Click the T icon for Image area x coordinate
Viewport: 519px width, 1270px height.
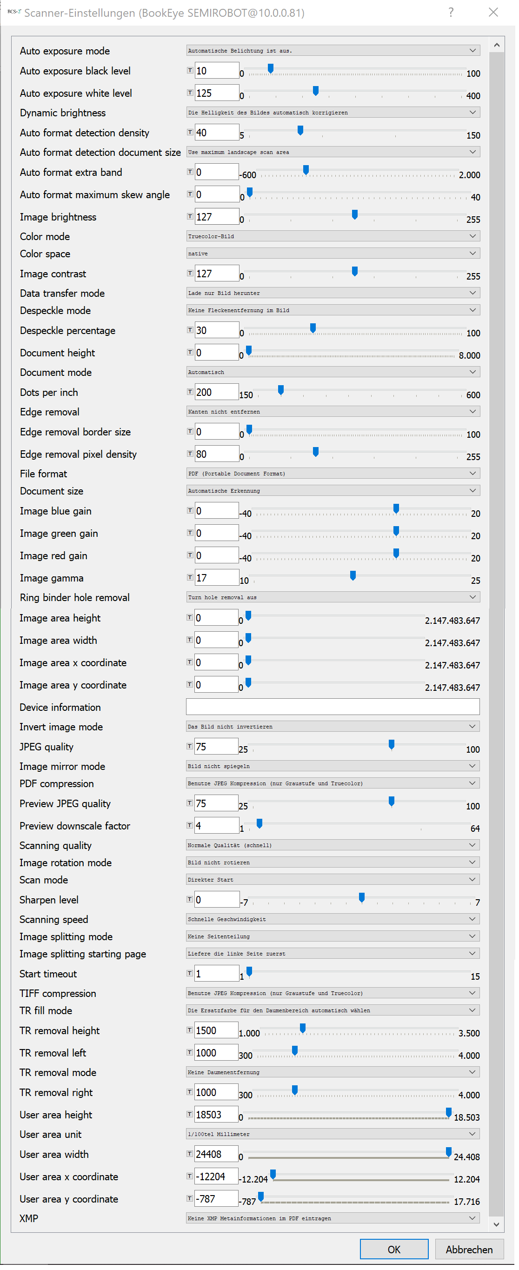point(189,662)
